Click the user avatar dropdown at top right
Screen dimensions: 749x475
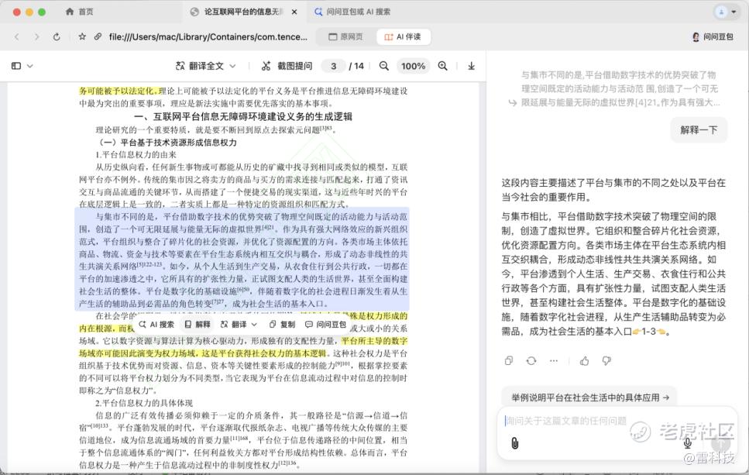[726, 12]
